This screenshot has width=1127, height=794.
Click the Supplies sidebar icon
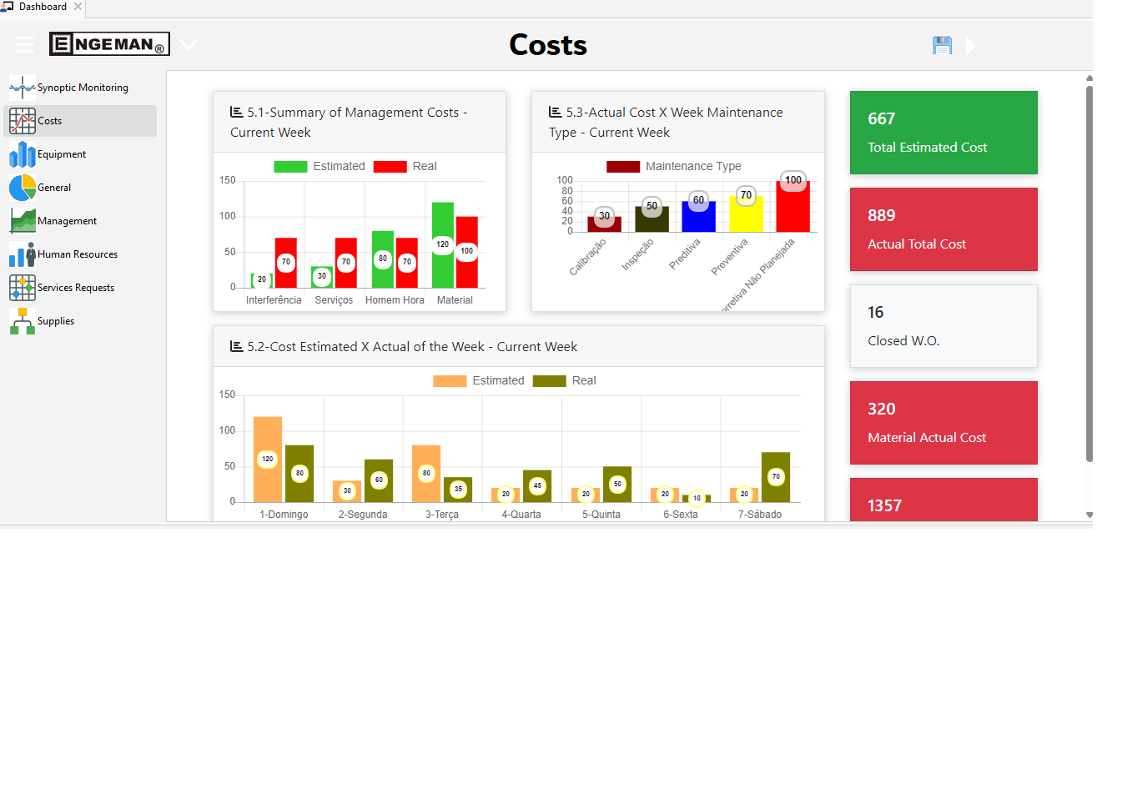22,320
